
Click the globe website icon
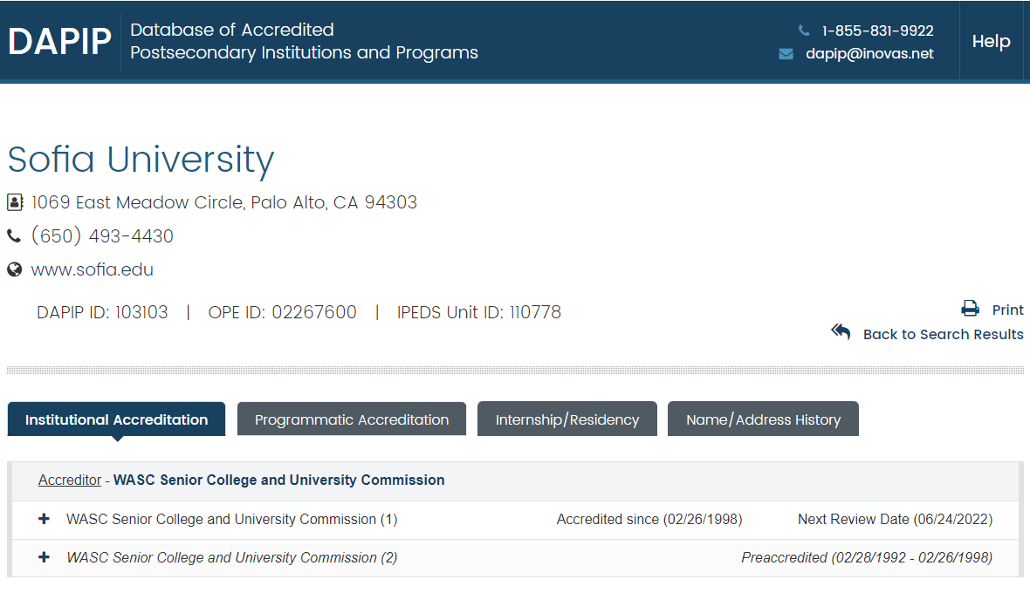[x=15, y=269]
